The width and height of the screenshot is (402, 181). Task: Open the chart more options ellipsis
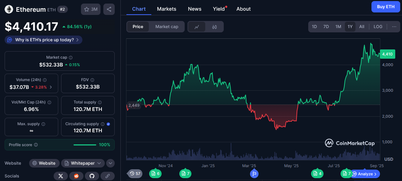(x=394, y=27)
